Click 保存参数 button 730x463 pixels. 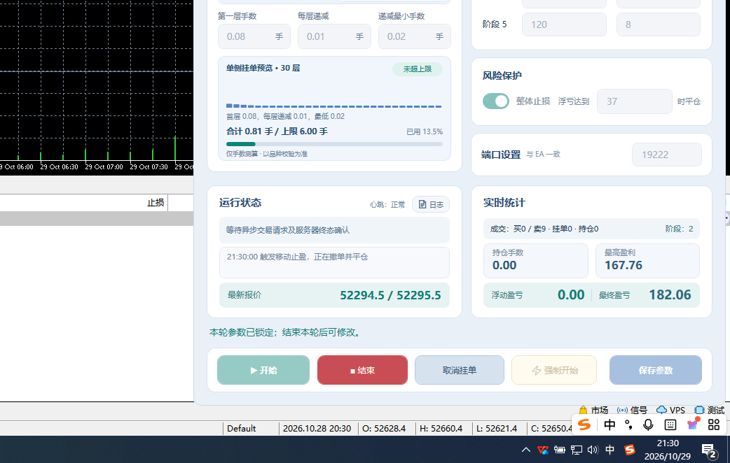(656, 370)
